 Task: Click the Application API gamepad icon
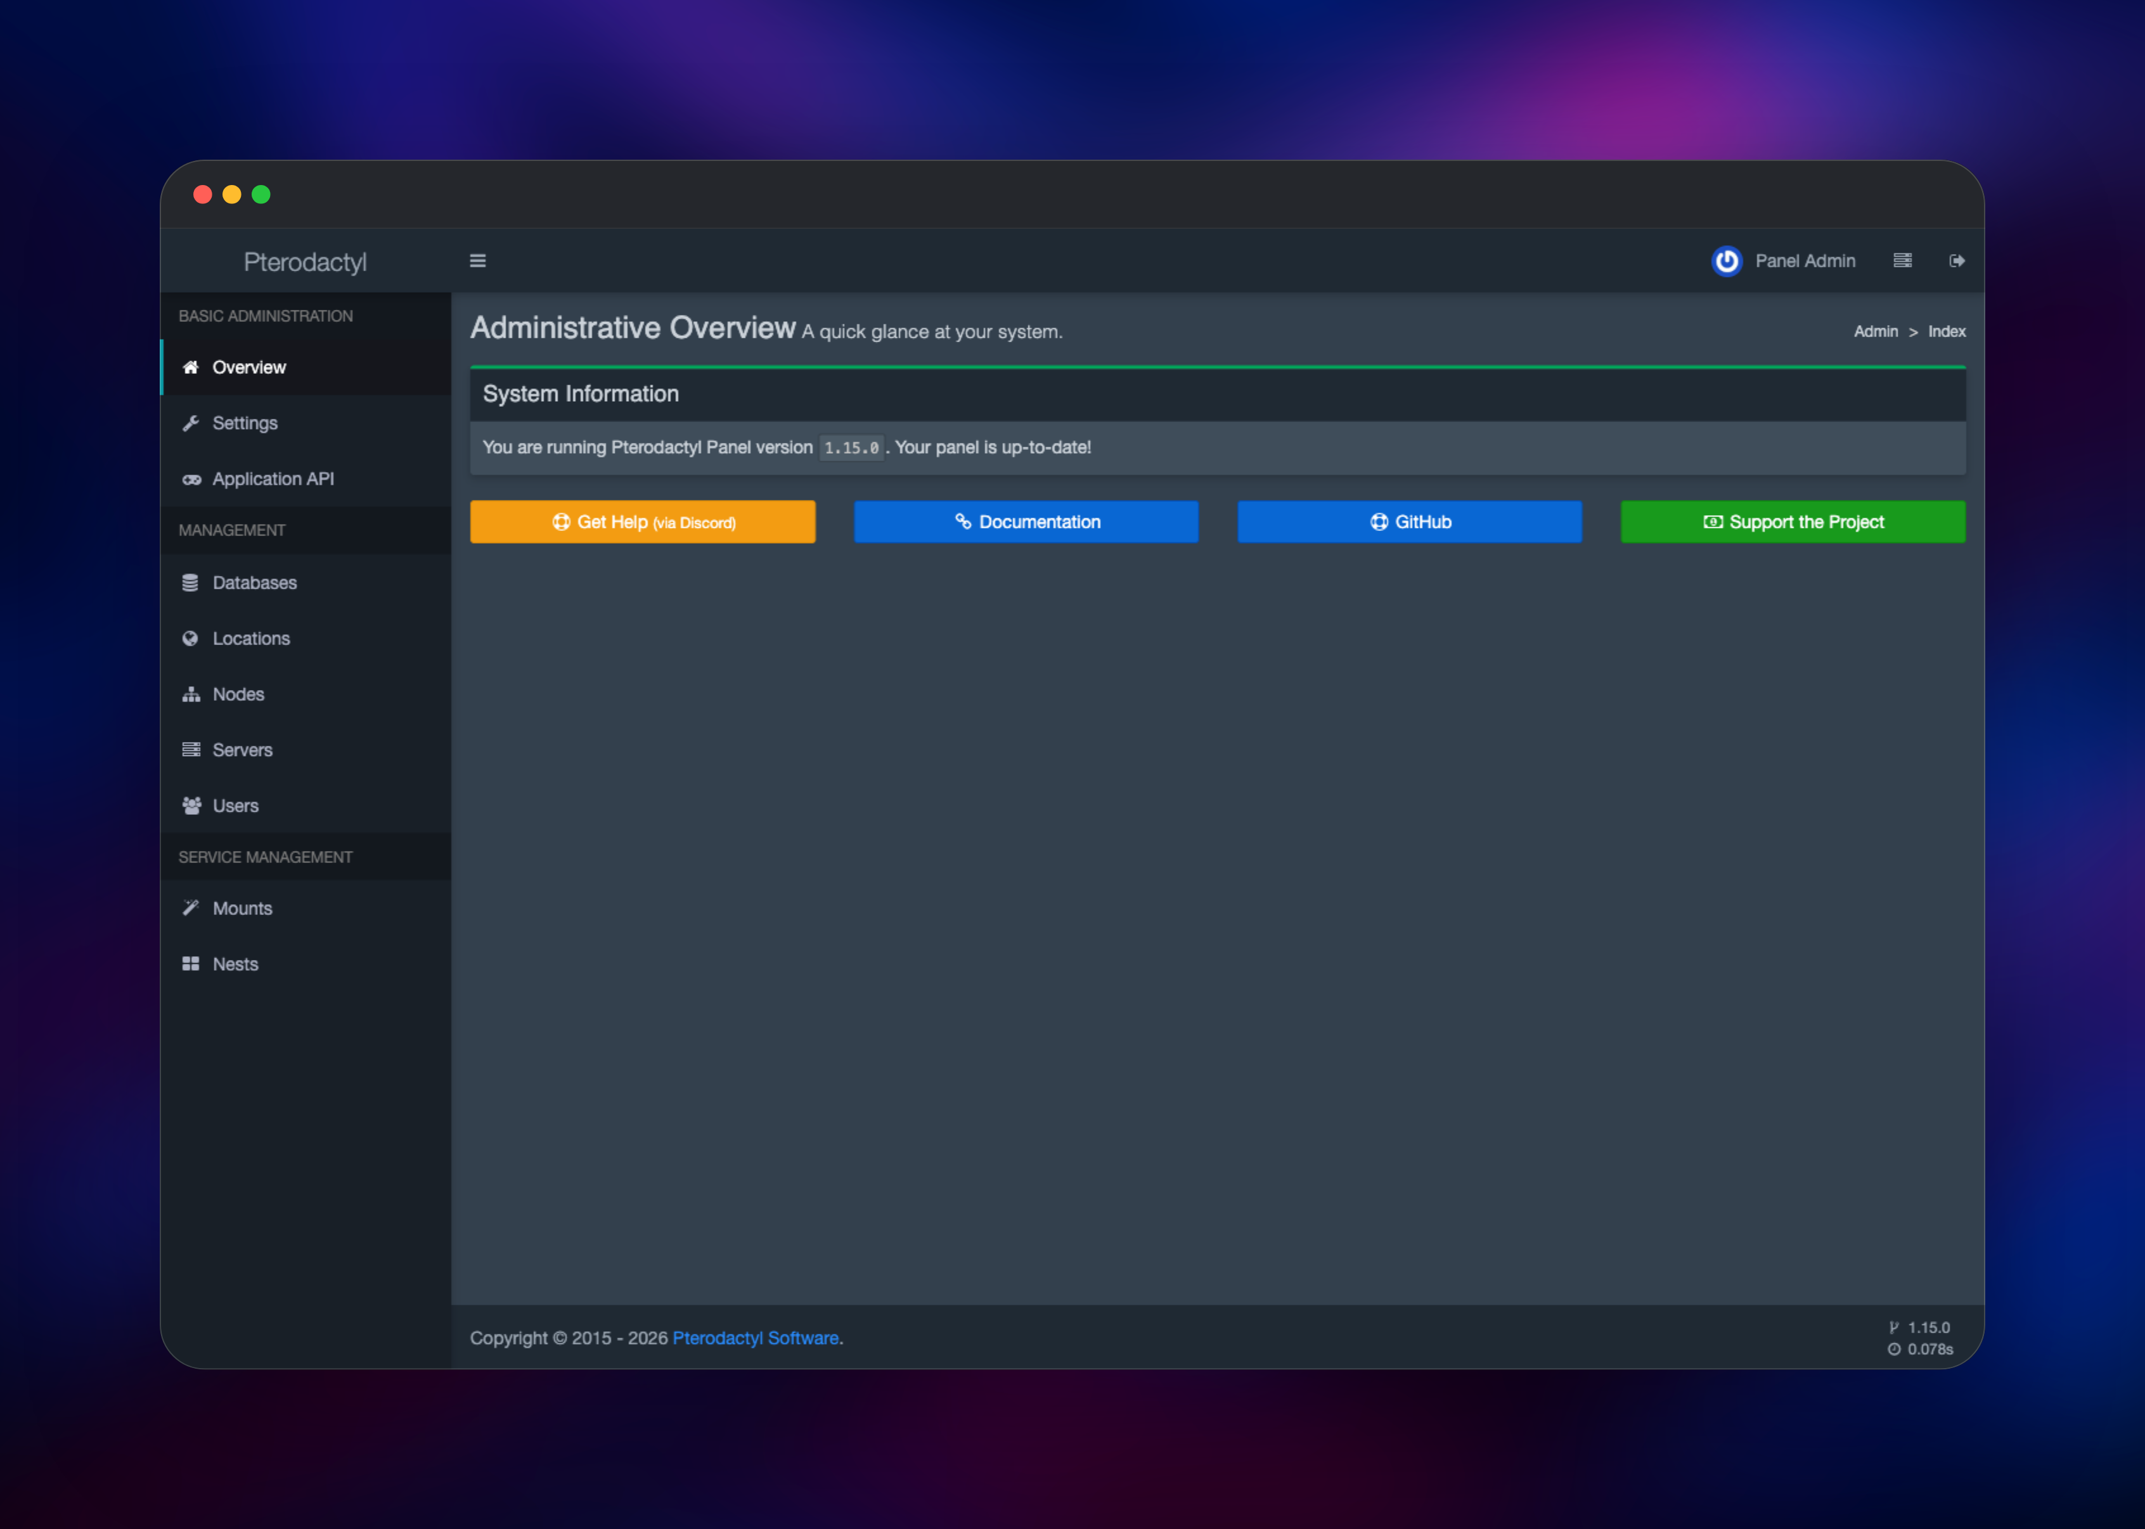pos(191,479)
